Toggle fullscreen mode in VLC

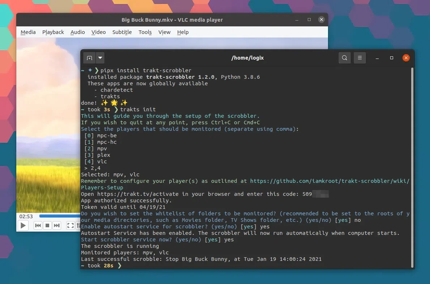pos(70,225)
